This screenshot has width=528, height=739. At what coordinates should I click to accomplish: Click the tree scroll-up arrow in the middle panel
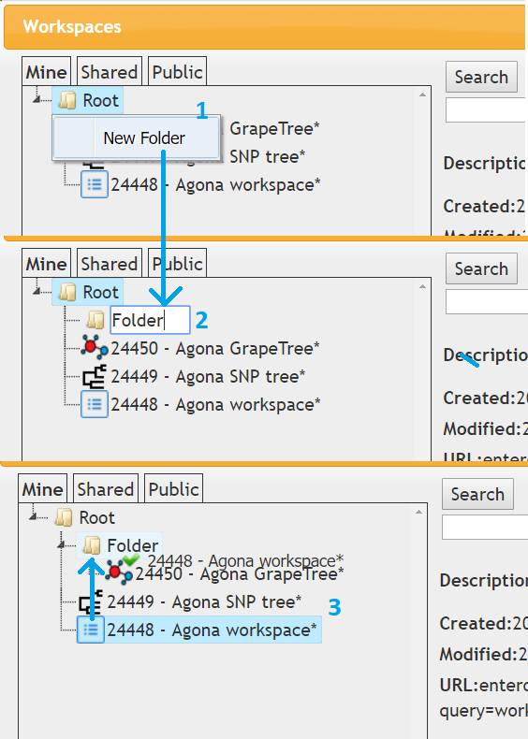point(422,286)
